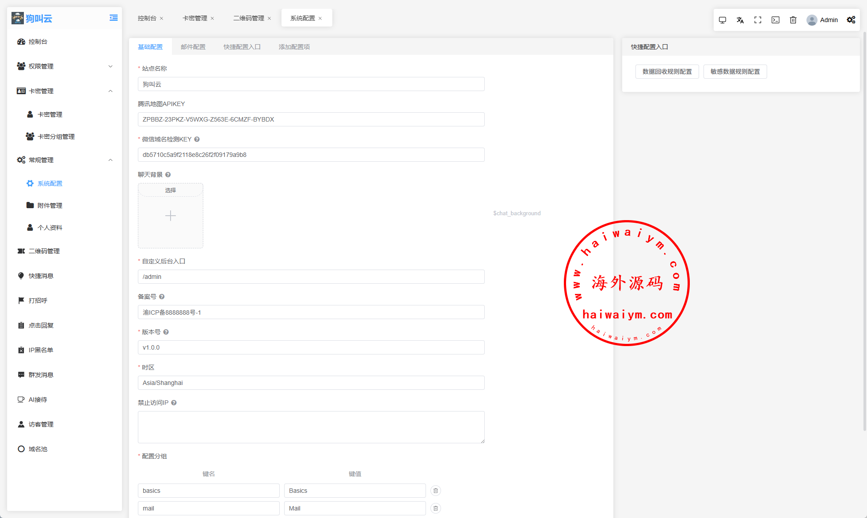The width and height of the screenshot is (867, 518).
Task: Collapse the sidebar menu with the fold icon
Action: [114, 18]
